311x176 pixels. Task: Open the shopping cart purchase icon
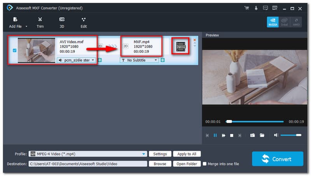pos(247,8)
